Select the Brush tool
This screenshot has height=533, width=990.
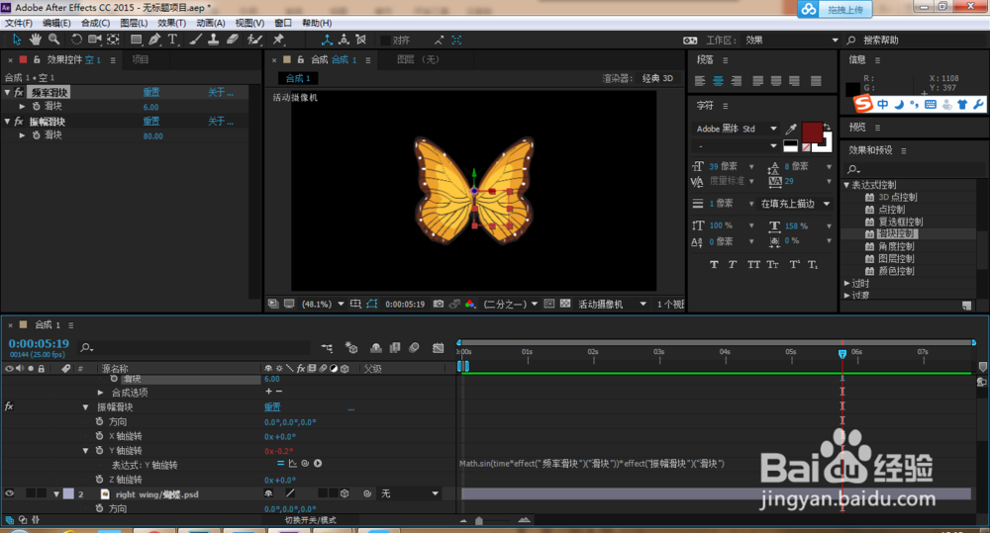[196, 40]
